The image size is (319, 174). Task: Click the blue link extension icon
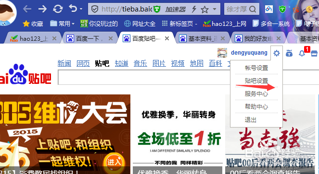(269, 9)
